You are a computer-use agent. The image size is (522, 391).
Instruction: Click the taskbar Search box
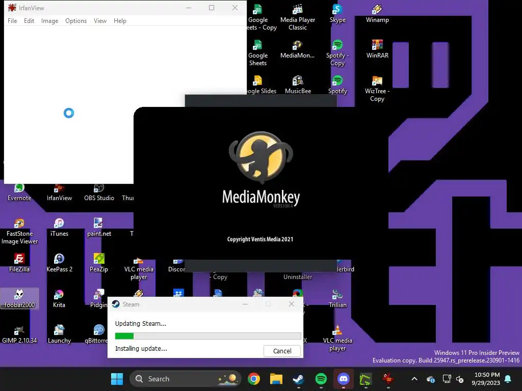pyautogui.click(x=185, y=379)
